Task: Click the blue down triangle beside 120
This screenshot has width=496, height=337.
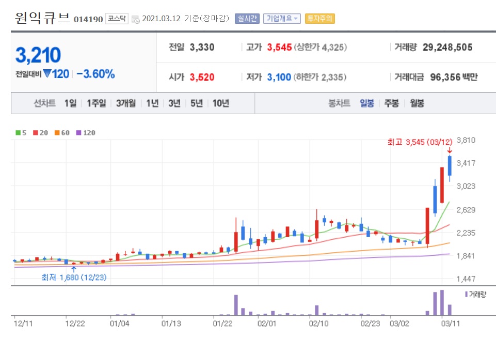Action: click(x=47, y=73)
